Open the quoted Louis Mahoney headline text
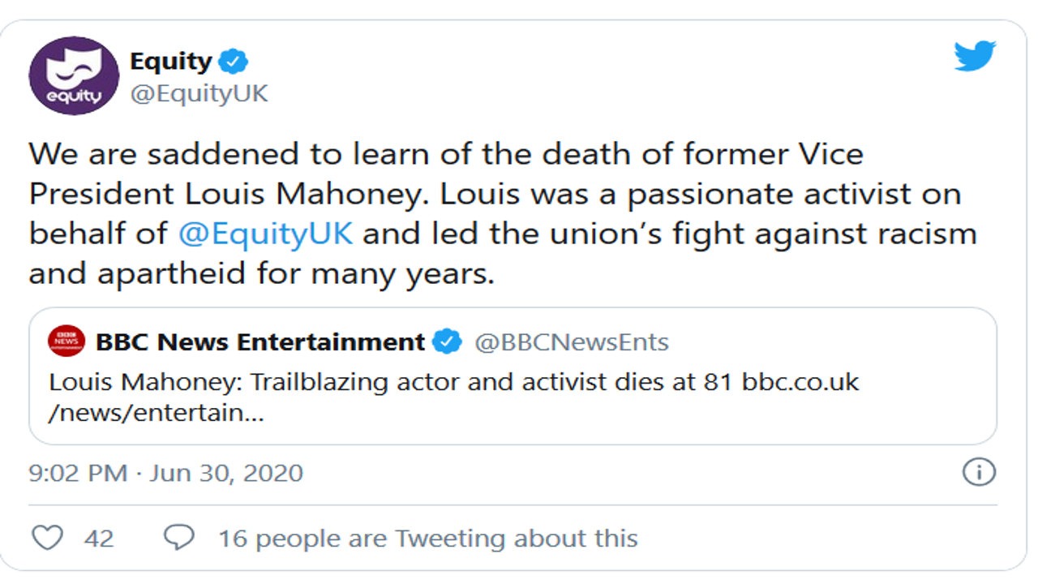 (373, 383)
